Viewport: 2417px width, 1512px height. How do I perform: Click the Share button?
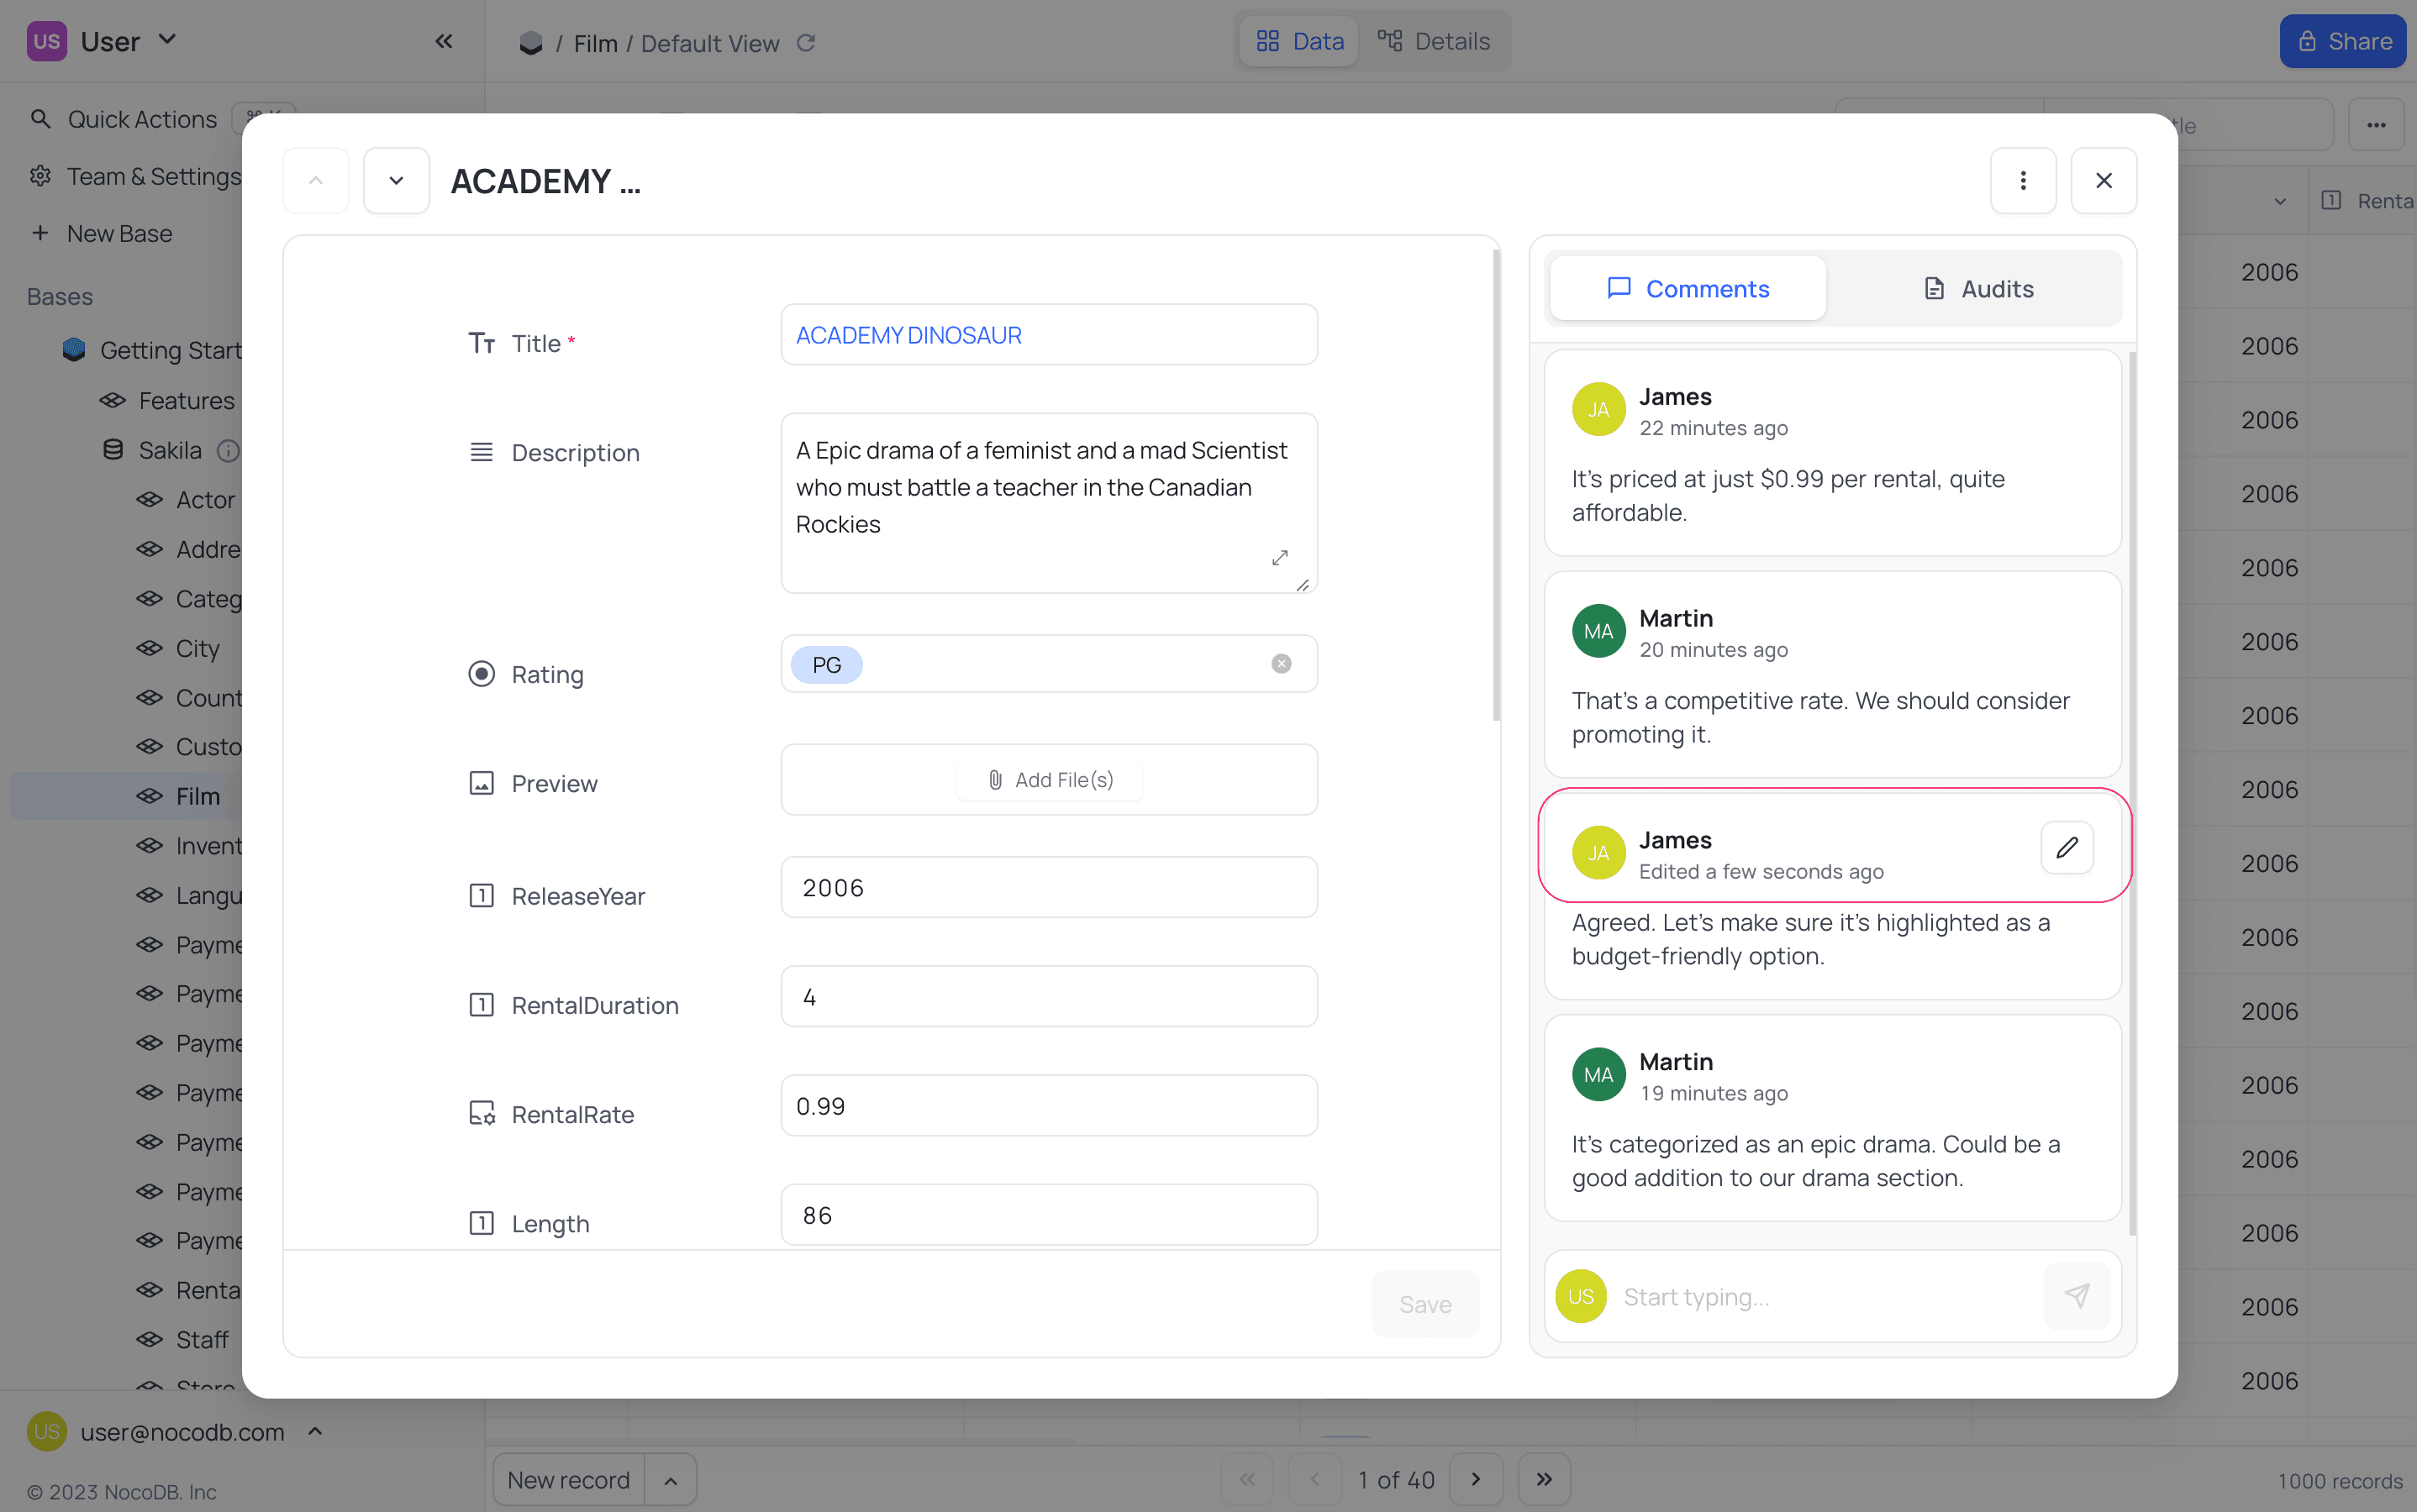pos(2342,41)
